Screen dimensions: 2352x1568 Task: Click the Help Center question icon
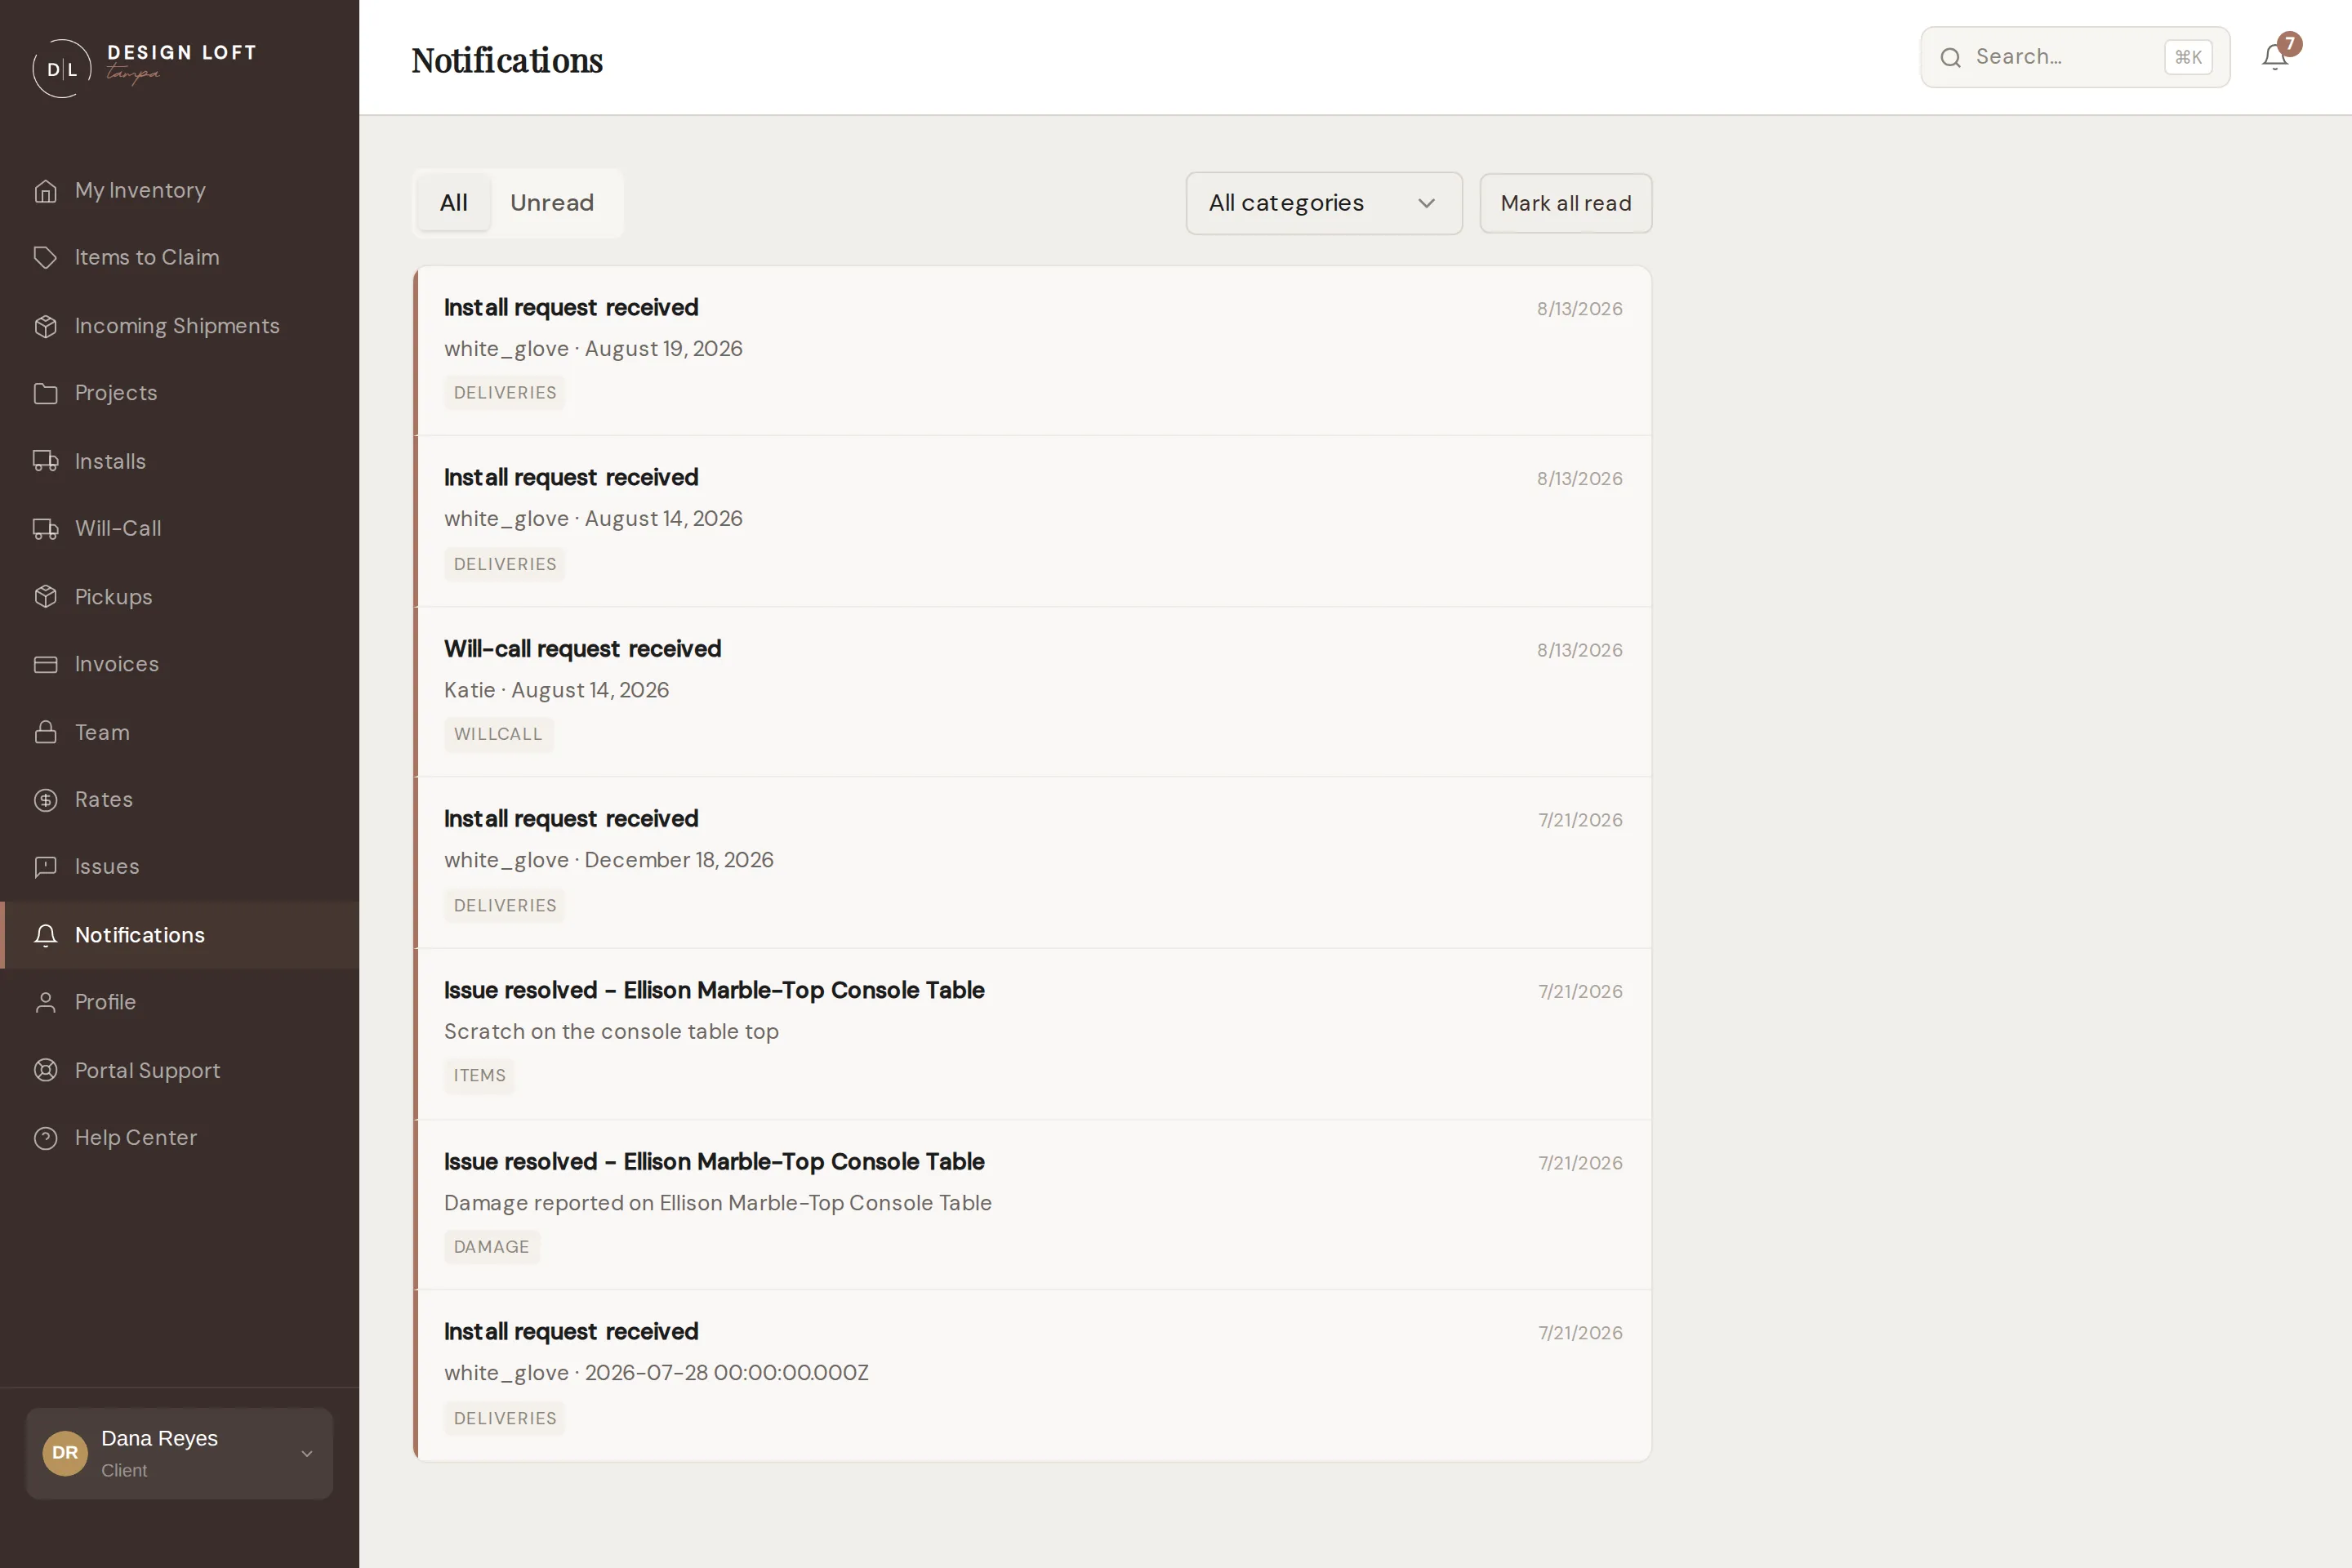[45, 1138]
